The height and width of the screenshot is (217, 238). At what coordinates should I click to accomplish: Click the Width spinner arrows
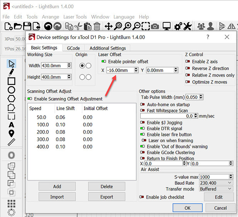(69, 66)
